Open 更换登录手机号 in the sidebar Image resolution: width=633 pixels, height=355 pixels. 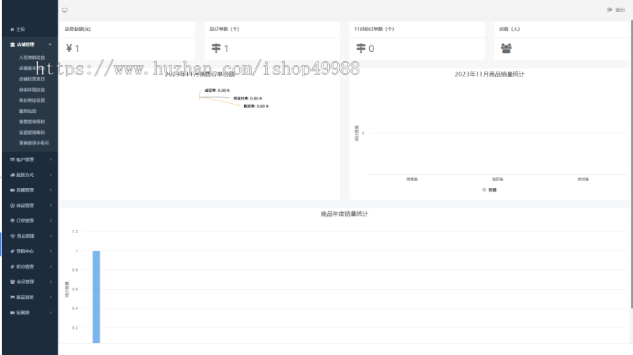pos(34,142)
